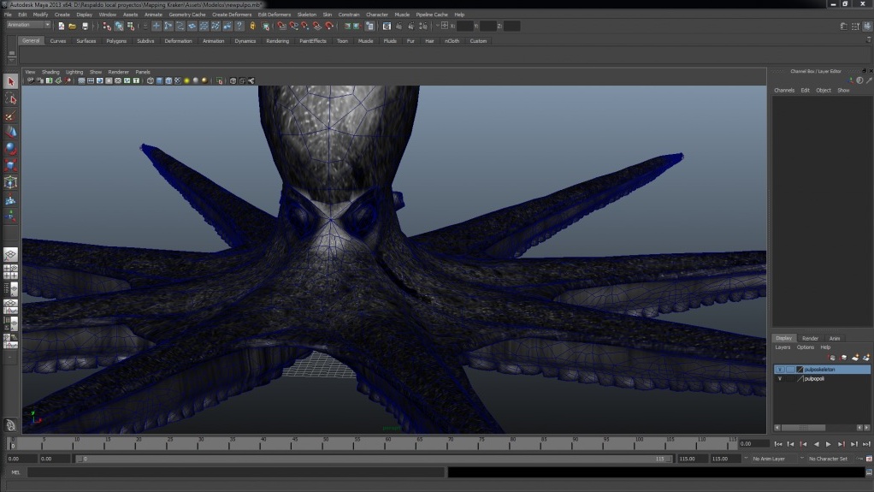Open the Render layer tab
The image size is (874, 492).
click(x=810, y=338)
